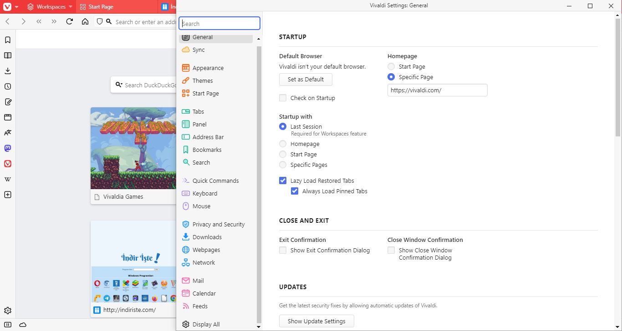Open the Wikipedia web panel
622x331 pixels.
click(8, 179)
